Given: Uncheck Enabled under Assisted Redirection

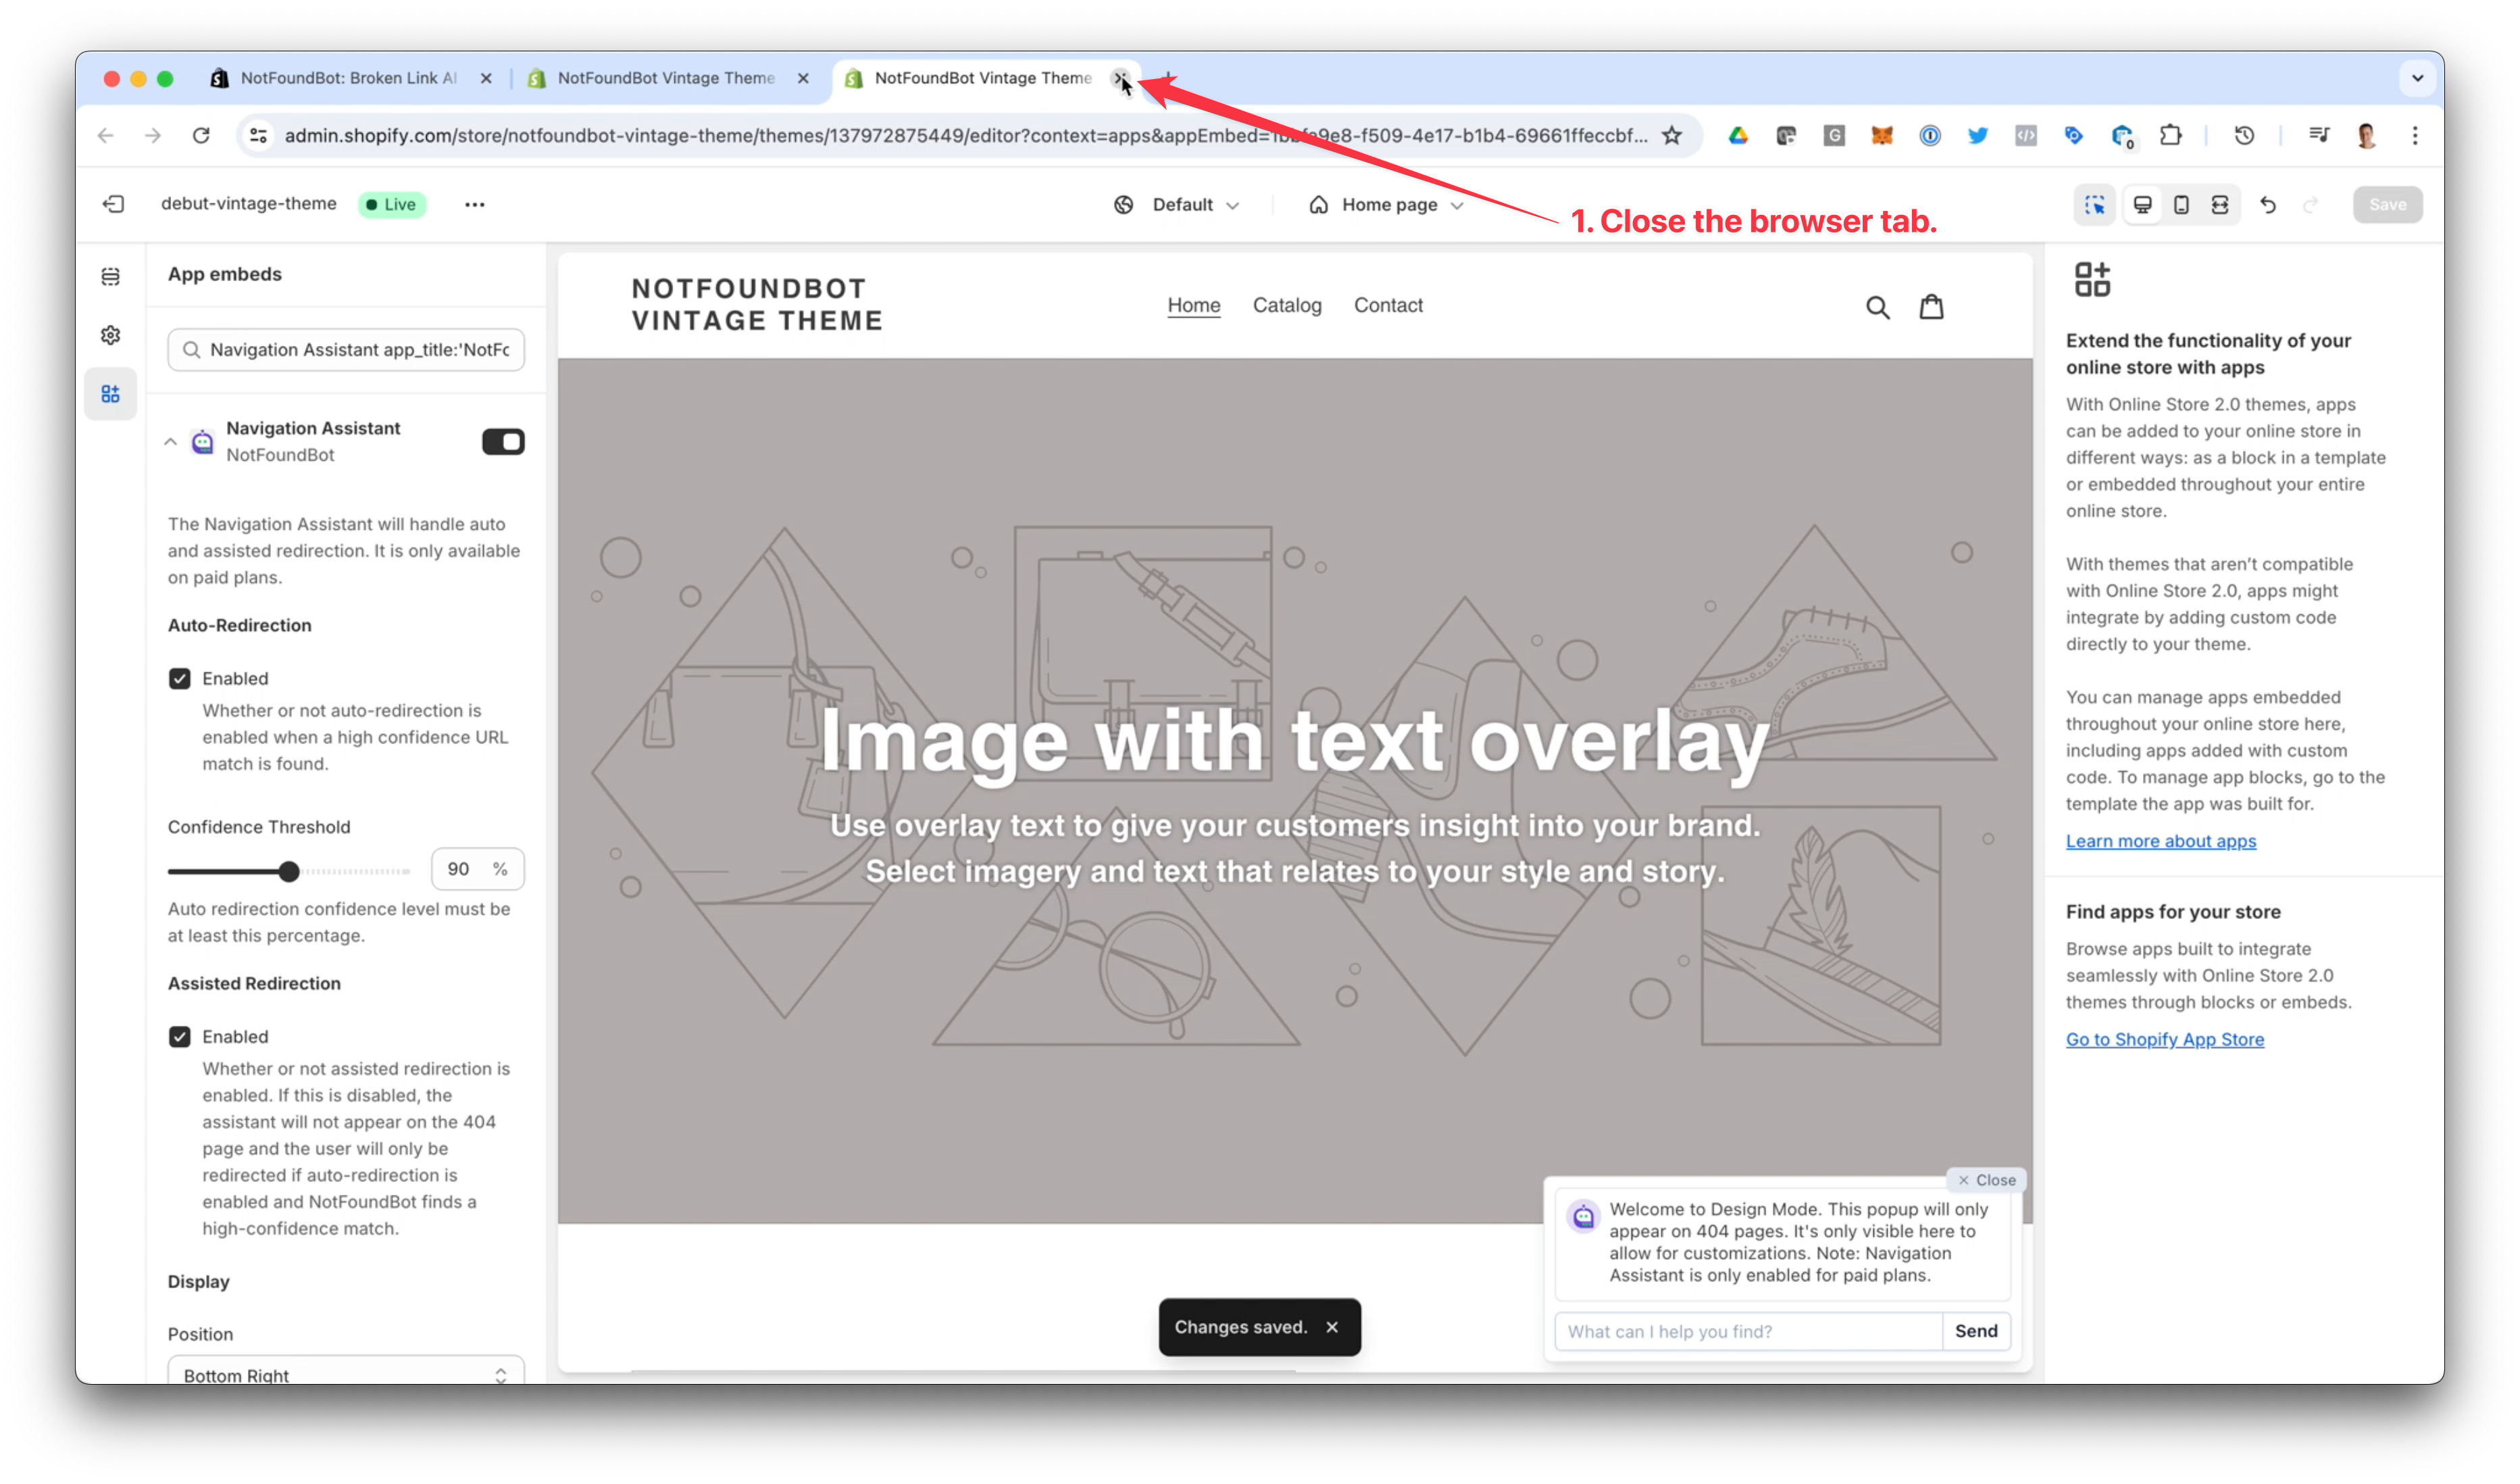Looking at the screenshot, I should (x=181, y=1037).
